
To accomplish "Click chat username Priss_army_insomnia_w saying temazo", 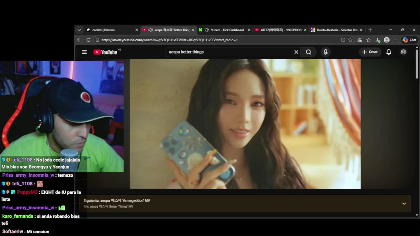I will 28,175.
